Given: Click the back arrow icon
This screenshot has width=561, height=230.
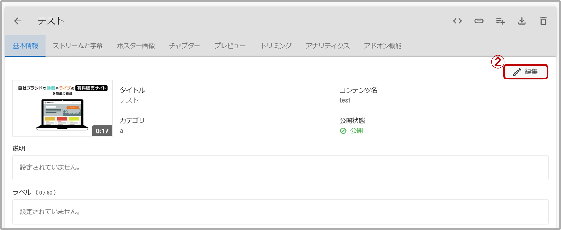Looking at the screenshot, I should (18, 21).
